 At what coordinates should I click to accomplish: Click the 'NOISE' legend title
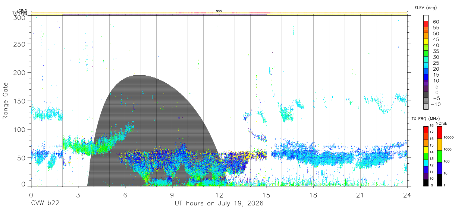pyautogui.click(x=442, y=123)
